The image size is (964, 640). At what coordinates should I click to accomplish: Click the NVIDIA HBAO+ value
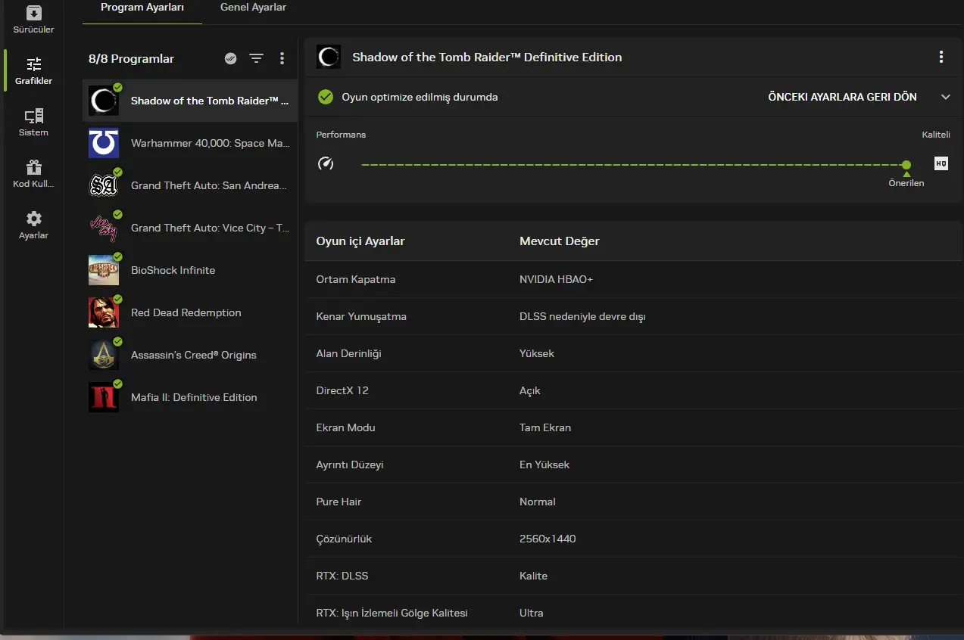point(556,279)
